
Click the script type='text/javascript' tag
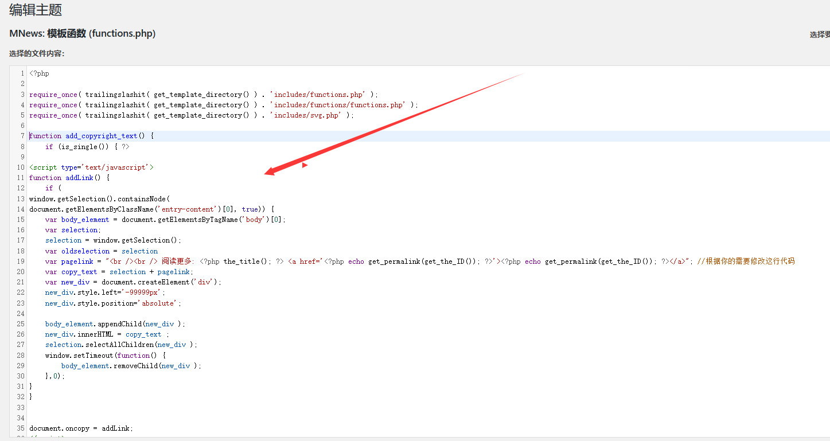91,167
